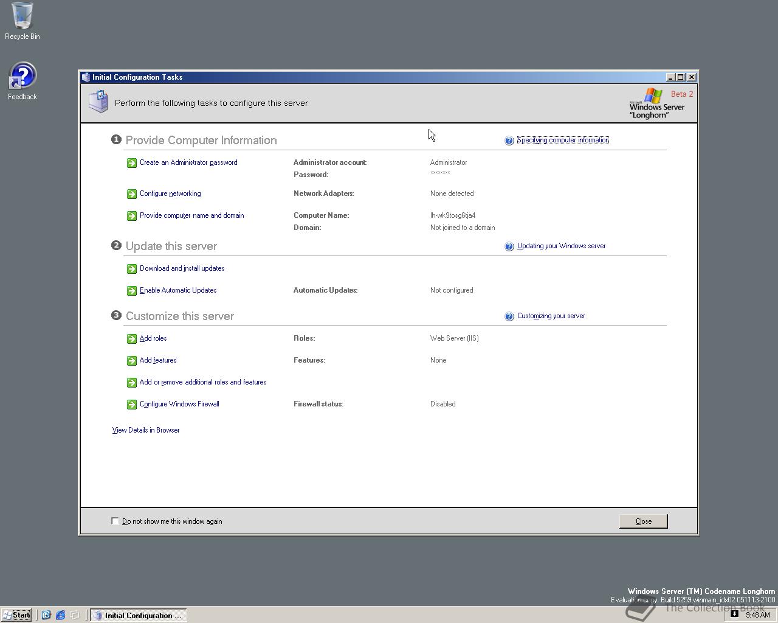
Task: Open Customizing your server help link
Action: [x=551, y=316]
